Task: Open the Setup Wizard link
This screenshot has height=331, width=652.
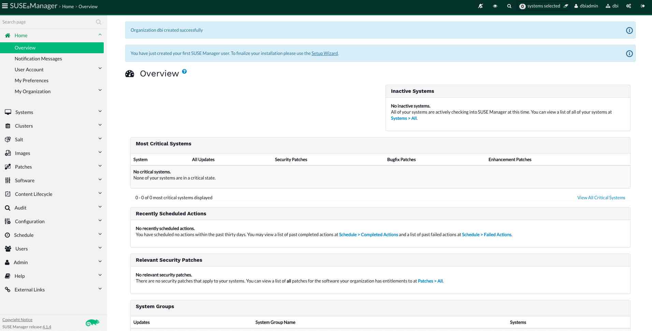Action: pos(324,53)
